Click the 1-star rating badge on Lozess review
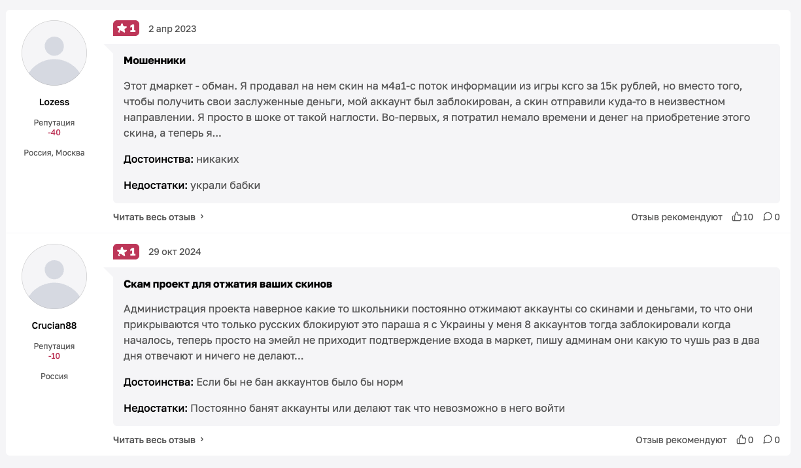This screenshot has height=468, width=801. pos(126,28)
